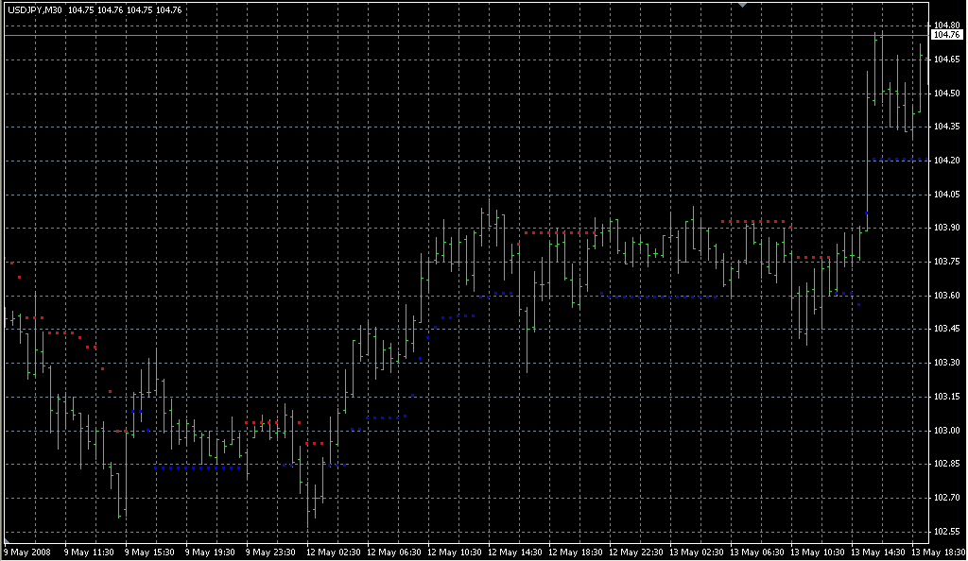Select the 104.20 price axis label
Viewport: 968px width, 561px height.
[945, 161]
